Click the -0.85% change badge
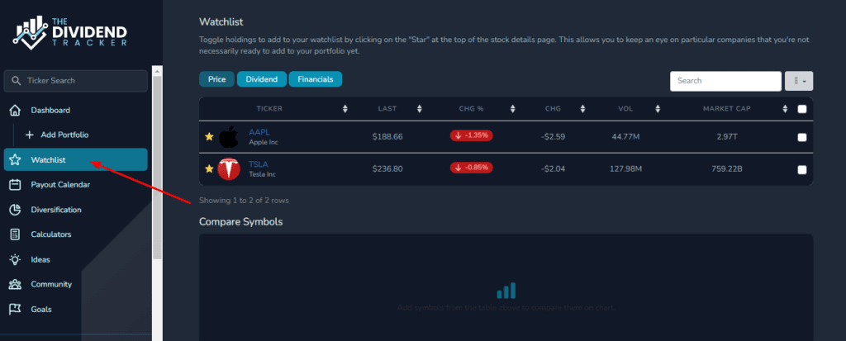The height and width of the screenshot is (341, 846). [x=472, y=168]
